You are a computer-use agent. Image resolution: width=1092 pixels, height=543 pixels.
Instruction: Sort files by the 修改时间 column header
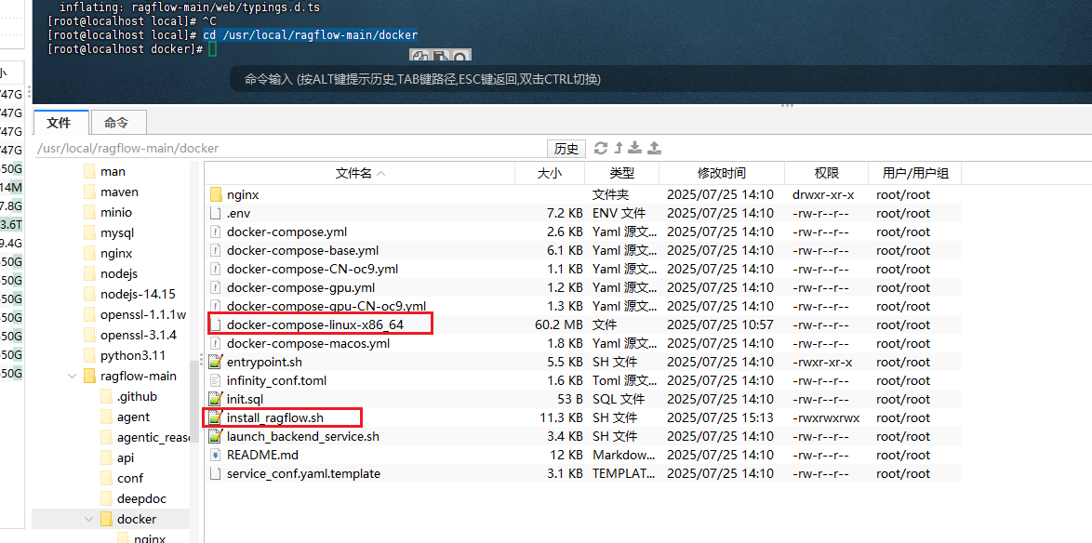pyautogui.click(x=722, y=173)
